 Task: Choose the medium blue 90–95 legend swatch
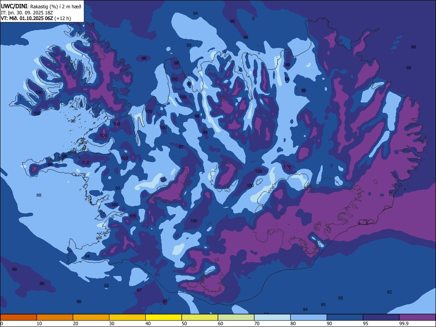[x=345, y=317]
